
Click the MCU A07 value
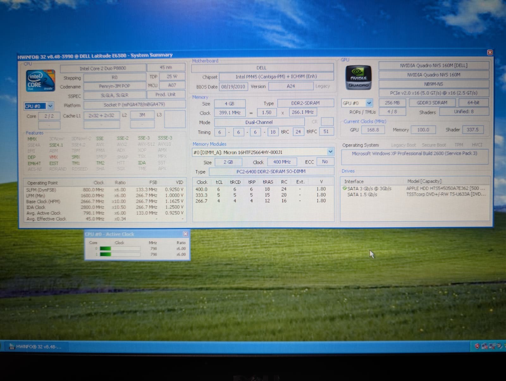(172, 85)
